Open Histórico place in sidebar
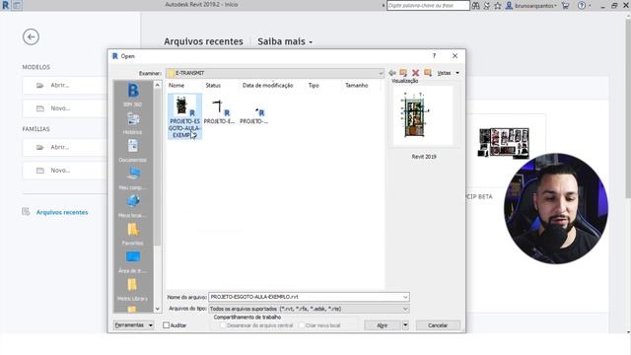 [x=133, y=122]
